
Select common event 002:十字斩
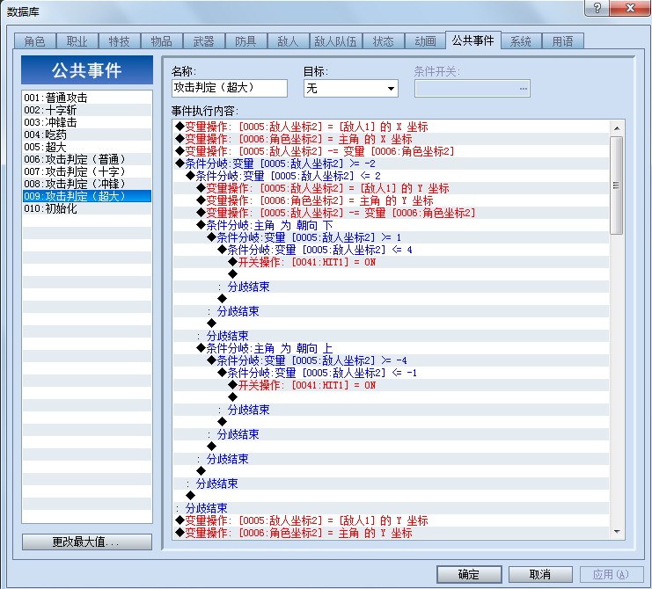click(87, 110)
